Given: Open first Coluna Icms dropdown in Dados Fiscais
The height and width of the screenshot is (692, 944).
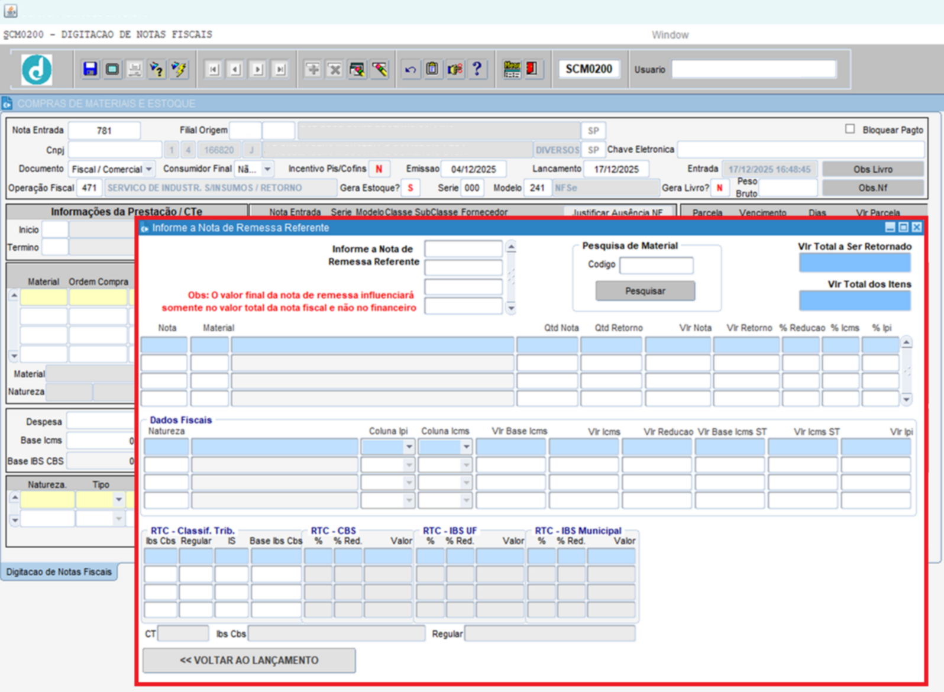Looking at the screenshot, I should coord(466,447).
